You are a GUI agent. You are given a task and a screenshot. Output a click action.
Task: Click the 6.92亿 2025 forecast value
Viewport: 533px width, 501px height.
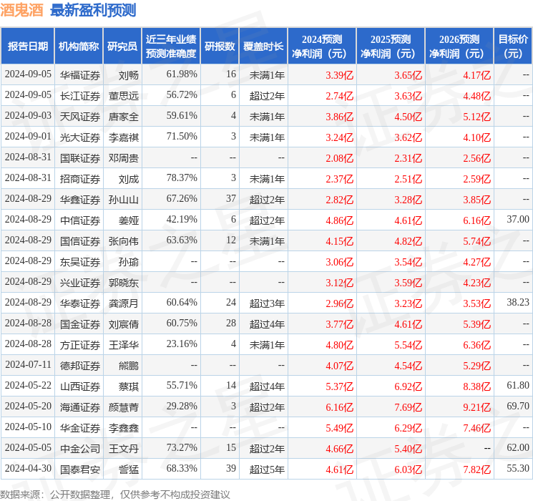(x=409, y=386)
